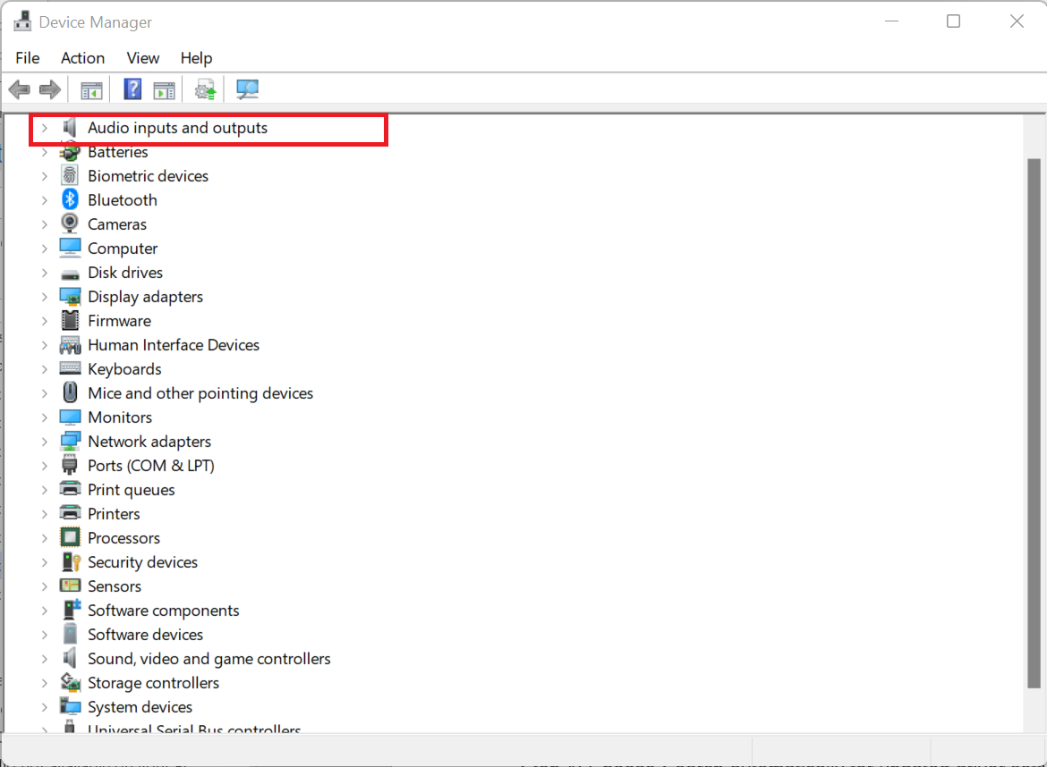
Task: Select the Disk drives tree item
Action: (x=125, y=273)
